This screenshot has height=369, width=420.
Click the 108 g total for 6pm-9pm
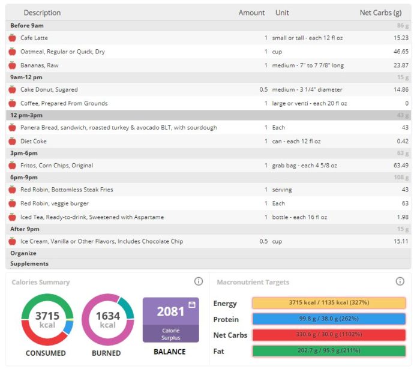401,177
